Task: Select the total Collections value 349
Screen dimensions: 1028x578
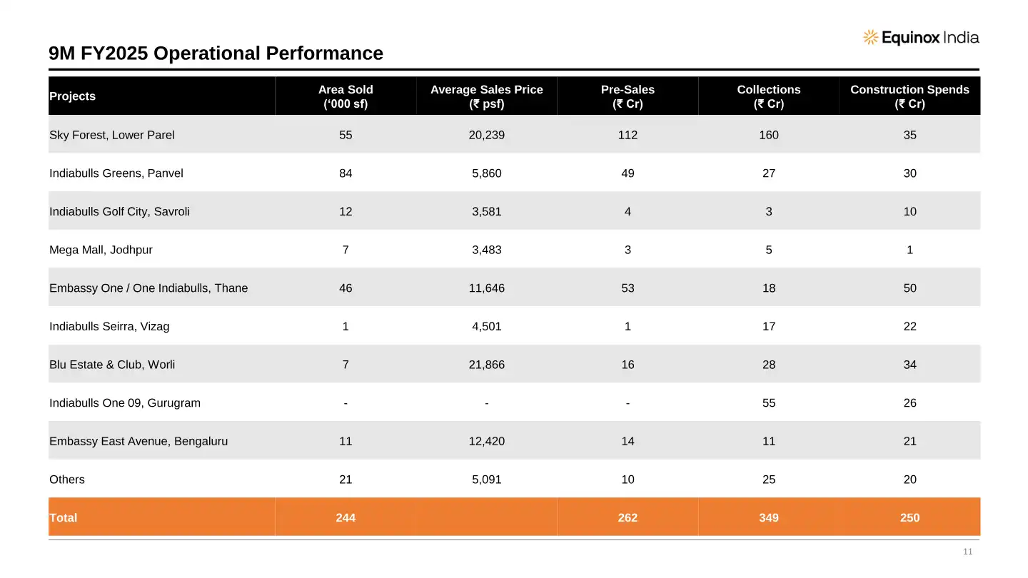Action: coord(769,517)
